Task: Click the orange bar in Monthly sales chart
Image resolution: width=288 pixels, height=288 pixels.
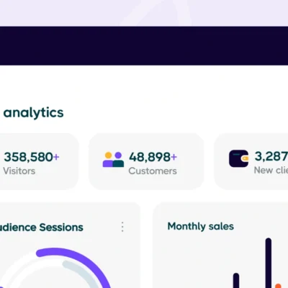Action: (x=278, y=286)
